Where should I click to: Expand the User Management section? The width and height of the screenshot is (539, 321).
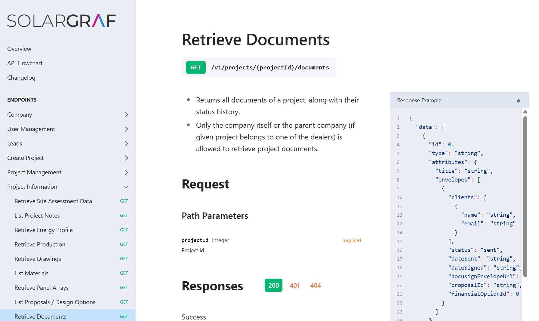click(x=68, y=129)
